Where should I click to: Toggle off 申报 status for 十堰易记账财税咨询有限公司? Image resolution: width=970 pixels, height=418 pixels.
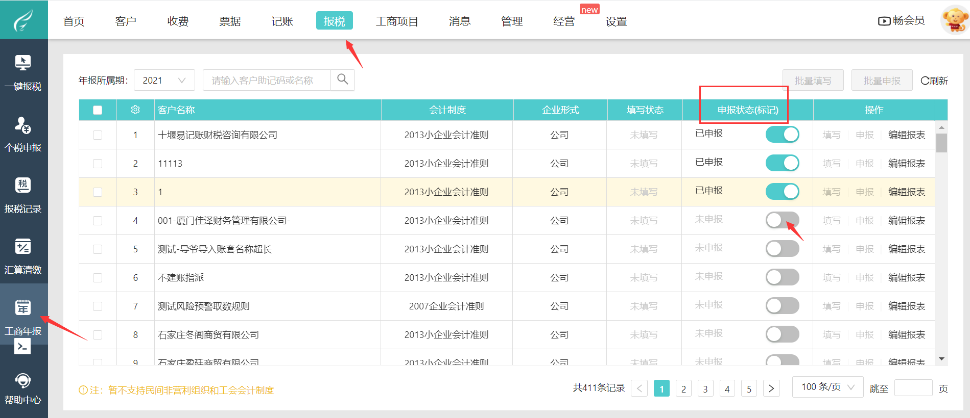pyautogui.click(x=782, y=135)
